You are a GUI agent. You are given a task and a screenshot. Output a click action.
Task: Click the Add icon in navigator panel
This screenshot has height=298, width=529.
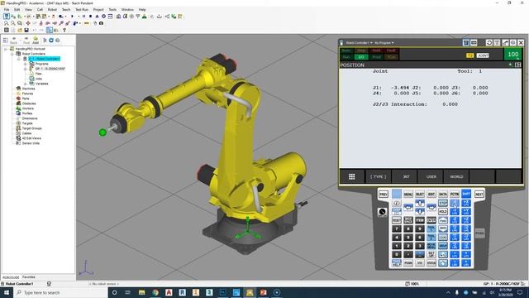pyautogui.click(x=36, y=41)
